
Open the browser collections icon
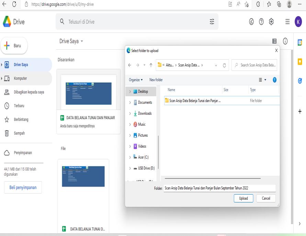pos(279,4)
